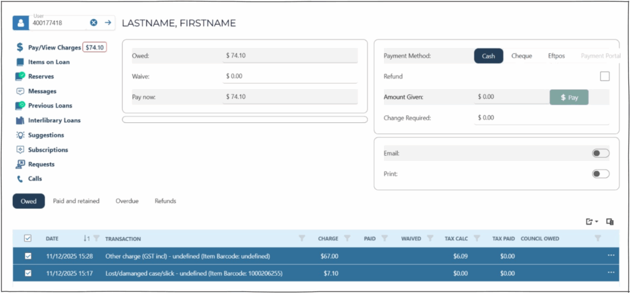Open Interlibrary Loans in the sidebar
This screenshot has height=293, width=630.
(x=54, y=120)
